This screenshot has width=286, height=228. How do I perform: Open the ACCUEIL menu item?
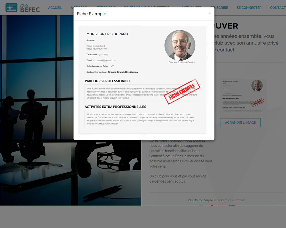(55, 8)
